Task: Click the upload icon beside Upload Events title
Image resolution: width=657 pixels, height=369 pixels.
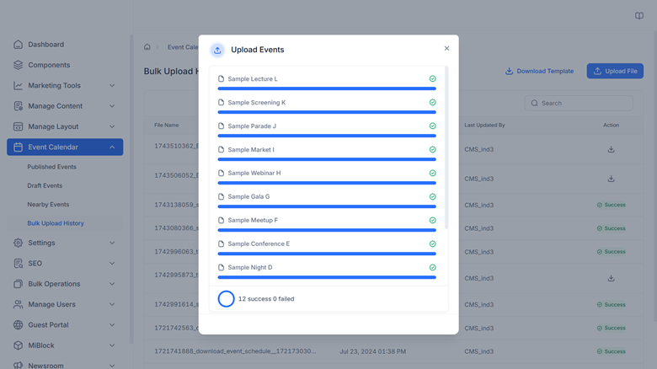Action: point(217,51)
